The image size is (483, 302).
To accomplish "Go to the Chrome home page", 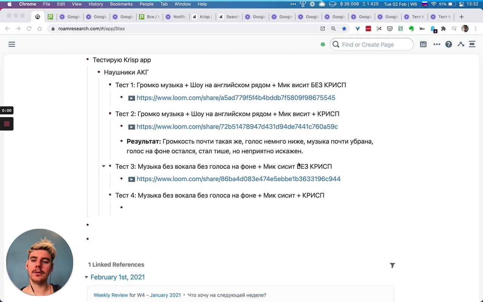I will pyautogui.click(x=39, y=28).
